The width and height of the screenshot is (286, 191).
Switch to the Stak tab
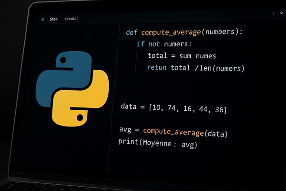pyautogui.click(x=54, y=19)
